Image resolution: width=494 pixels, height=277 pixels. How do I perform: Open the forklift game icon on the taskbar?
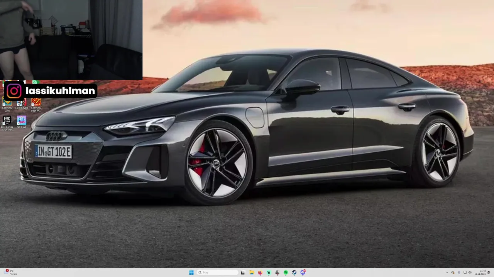277,272
